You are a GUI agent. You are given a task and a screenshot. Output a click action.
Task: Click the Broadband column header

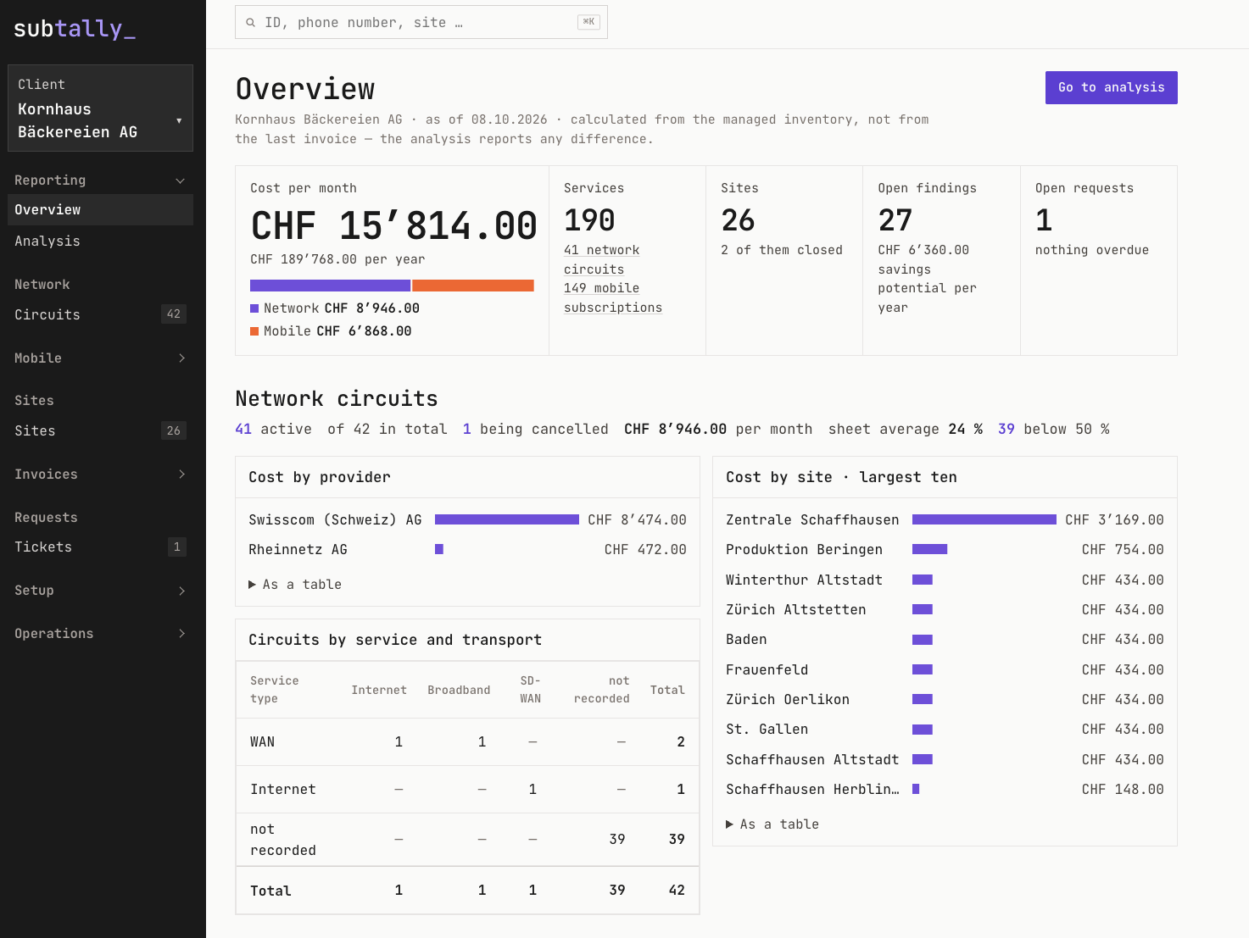tap(459, 691)
